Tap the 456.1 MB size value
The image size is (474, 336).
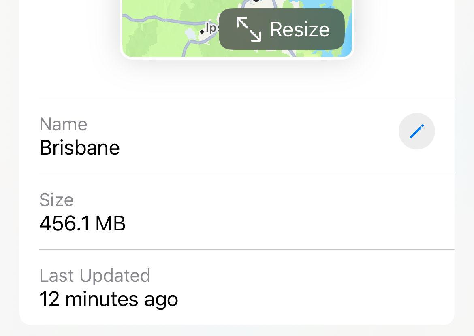pyautogui.click(x=82, y=223)
